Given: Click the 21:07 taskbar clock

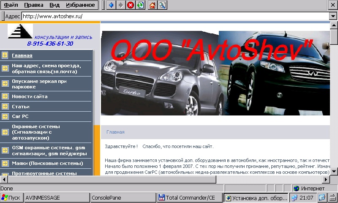Looking at the screenshot, I should tap(306, 198).
